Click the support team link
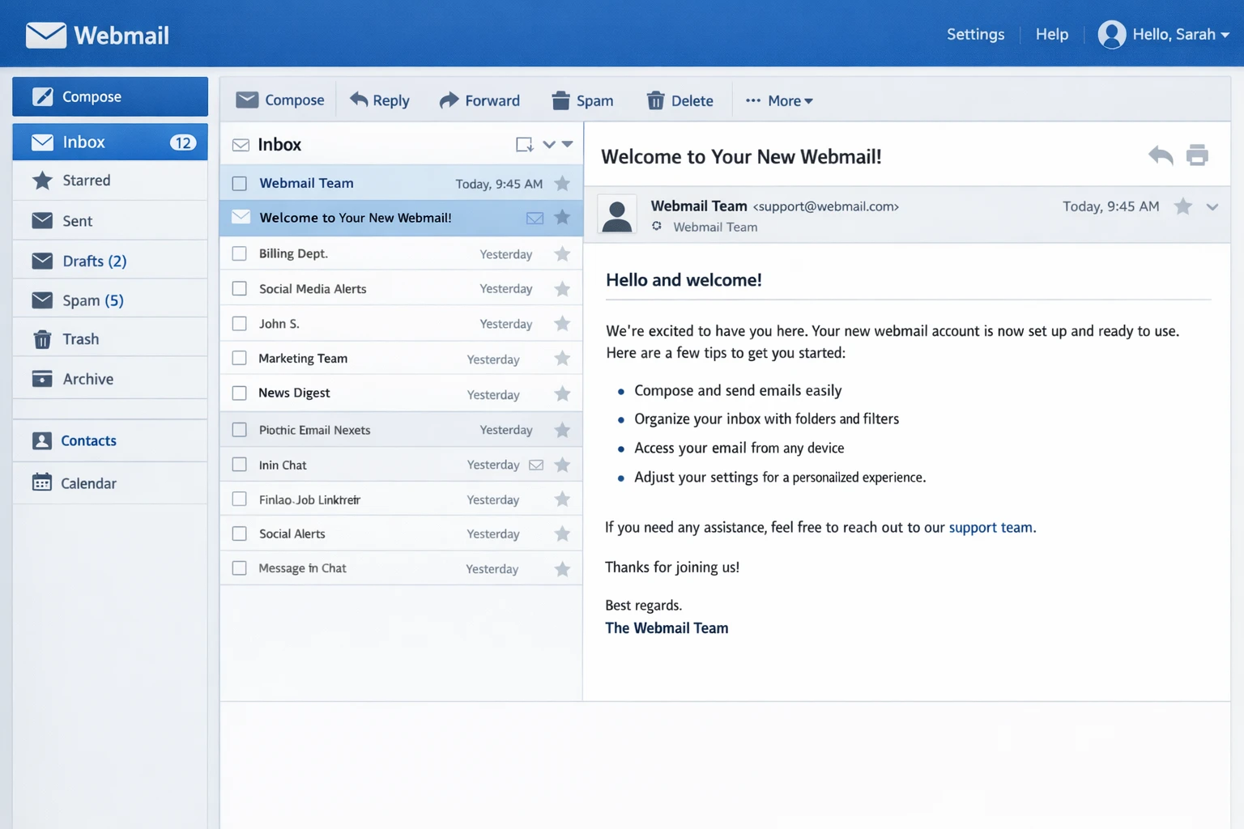 point(991,528)
